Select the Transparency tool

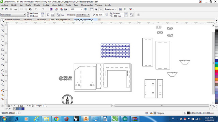click(x=2, y=84)
